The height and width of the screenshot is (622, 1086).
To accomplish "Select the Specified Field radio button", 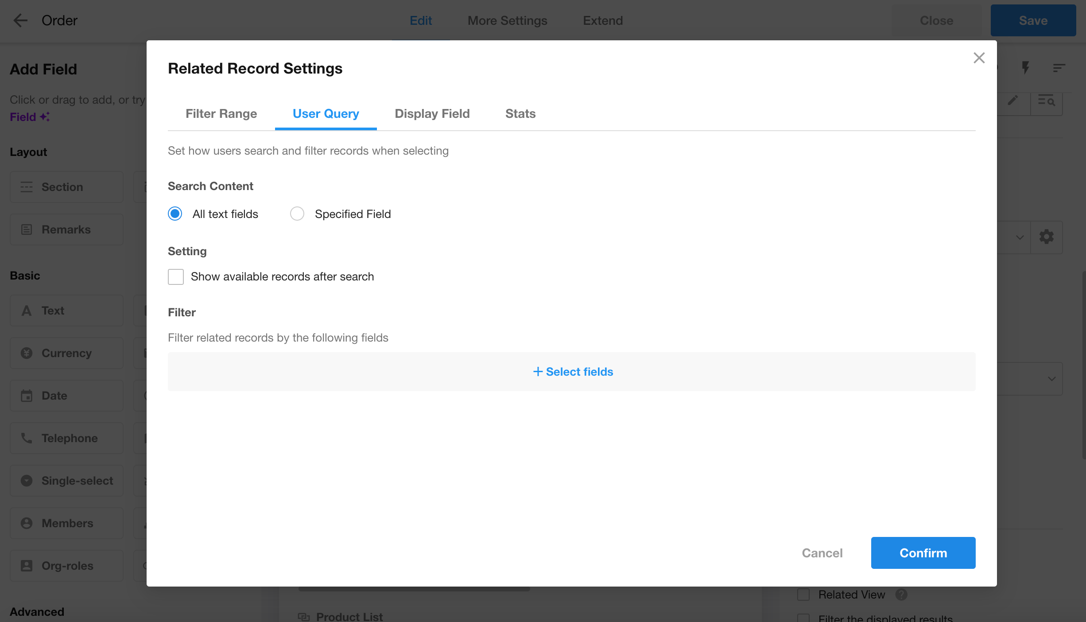I will pos(297,214).
